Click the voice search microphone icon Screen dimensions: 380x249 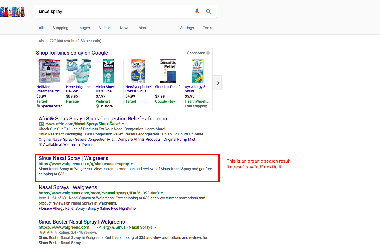[x=197, y=12]
